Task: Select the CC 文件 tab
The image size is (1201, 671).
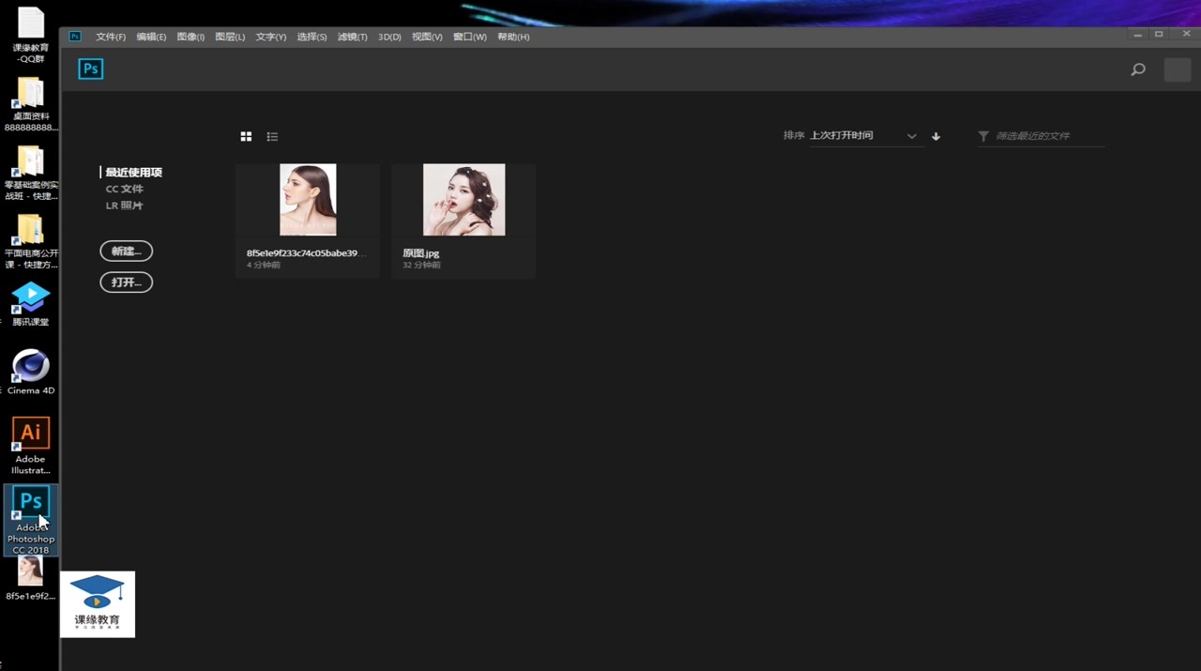Action: [125, 189]
